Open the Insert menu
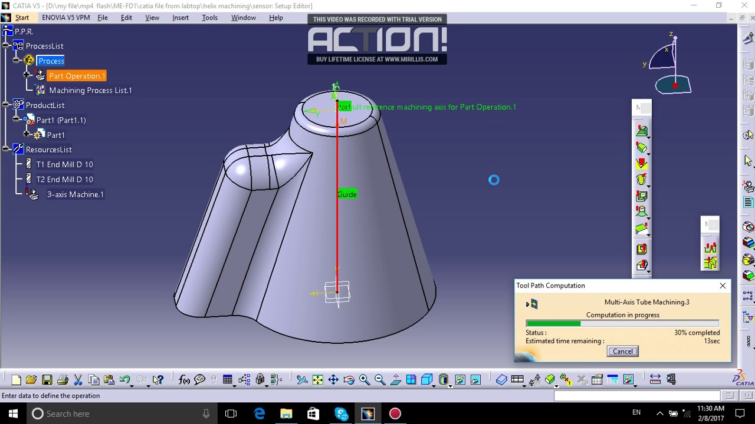Screen dimensions: 755x424 point(180,18)
